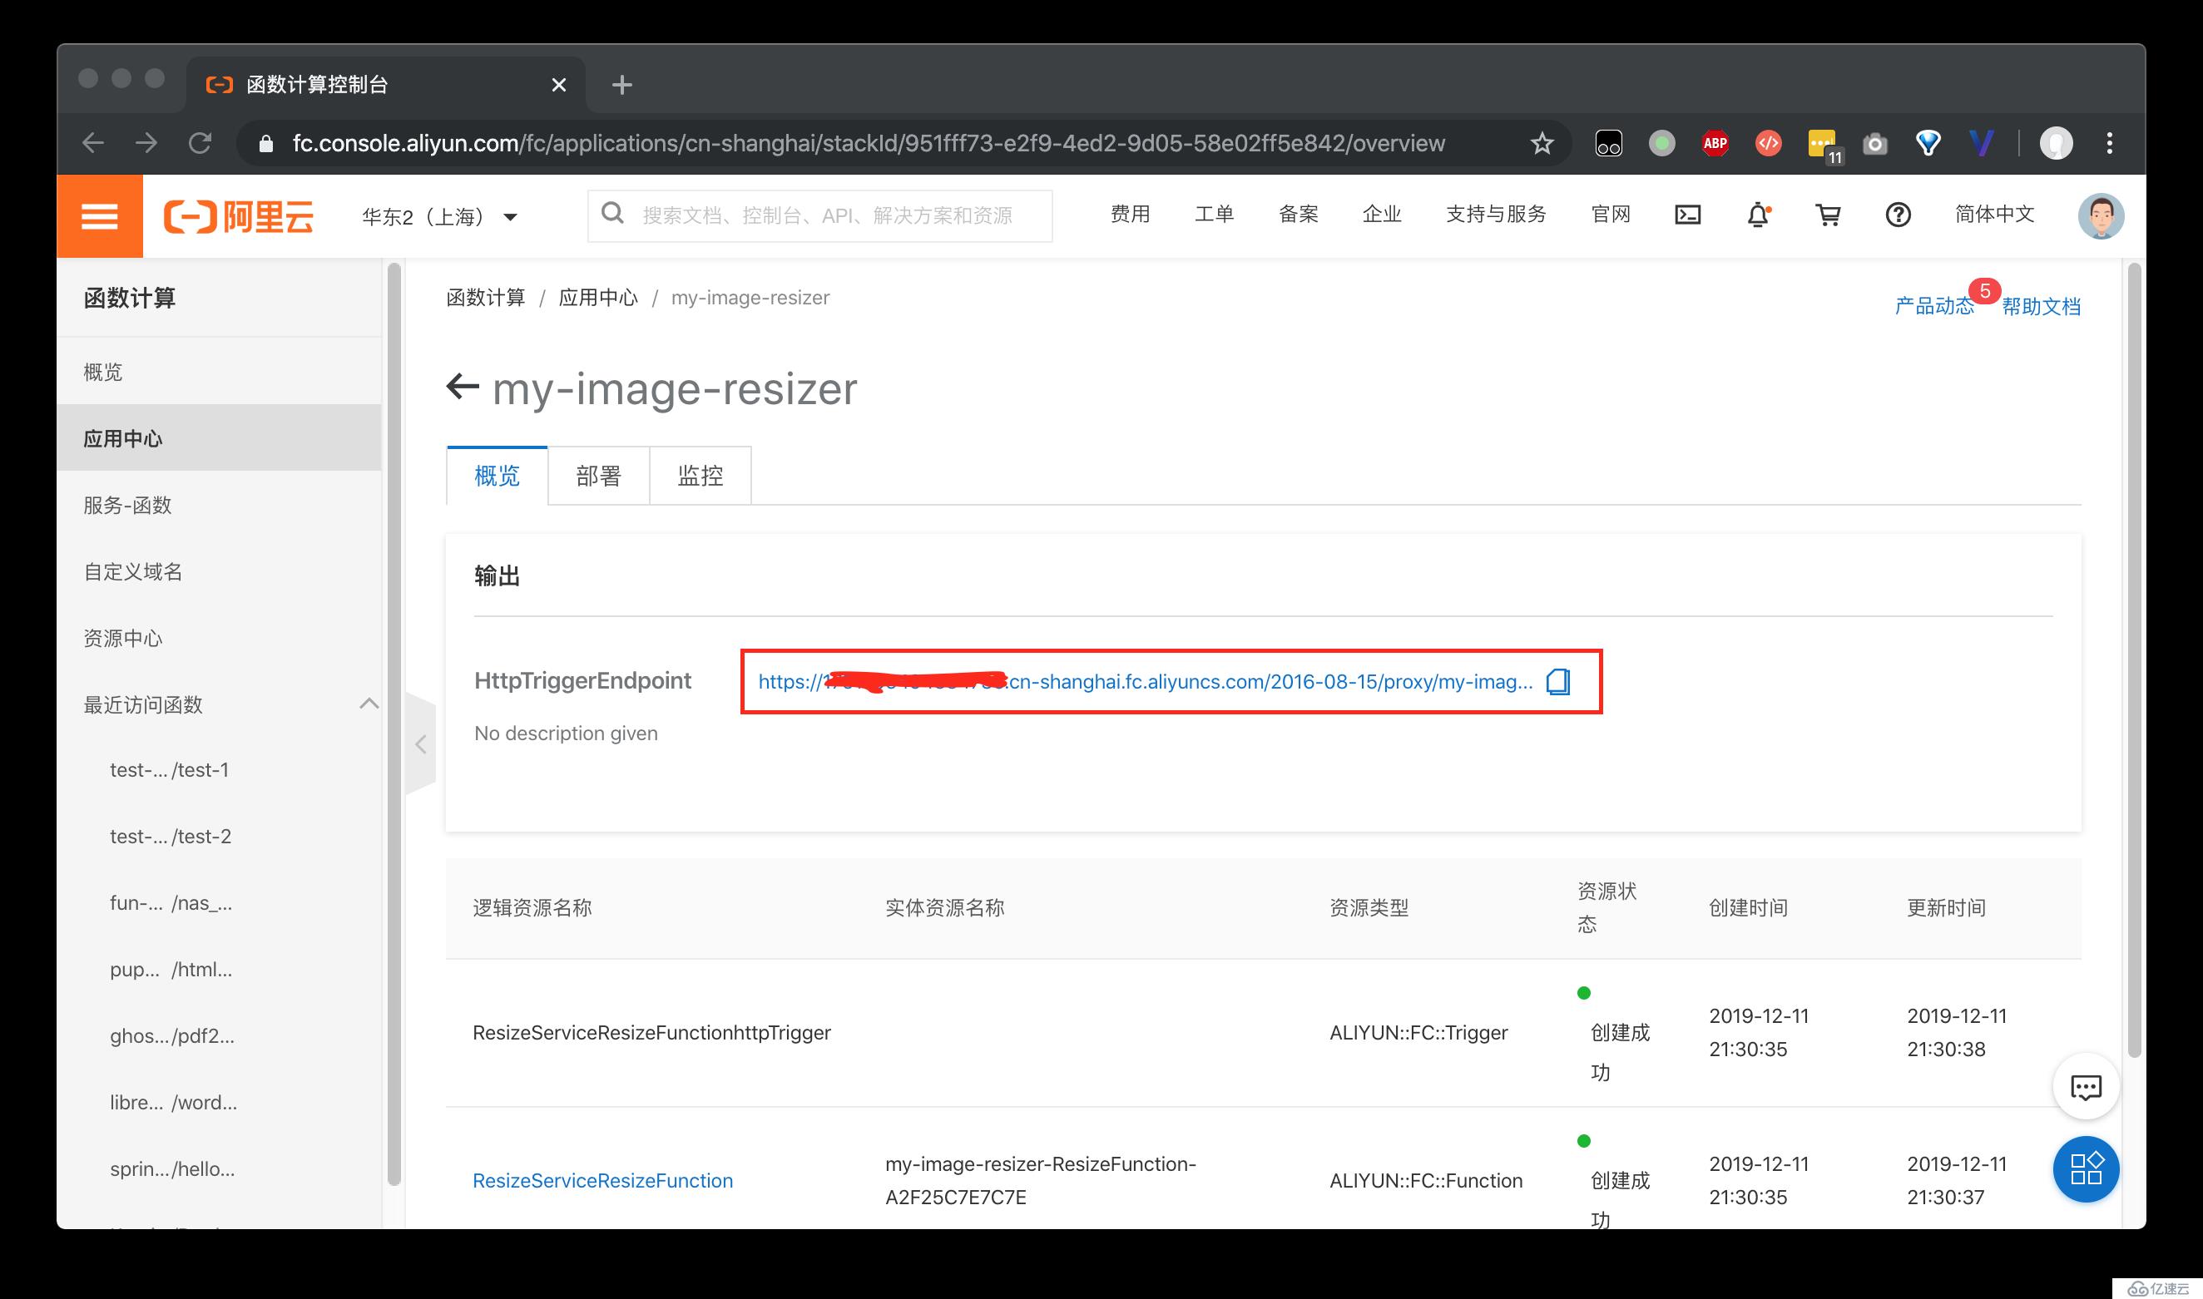Switch to the 部署 tab
This screenshot has height=1299, width=2203.
pyautogui.click(x=599, y=476)
